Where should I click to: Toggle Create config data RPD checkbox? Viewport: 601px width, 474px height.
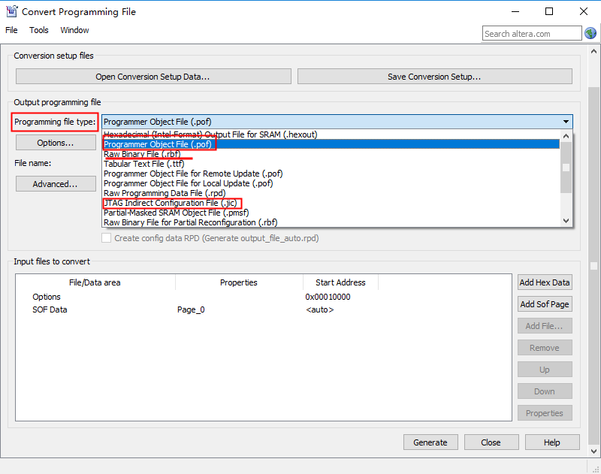(107, 238)
